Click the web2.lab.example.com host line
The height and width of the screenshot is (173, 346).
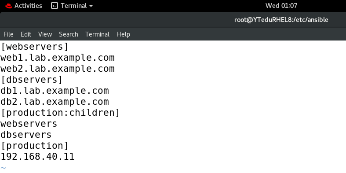tap(57, 69)
